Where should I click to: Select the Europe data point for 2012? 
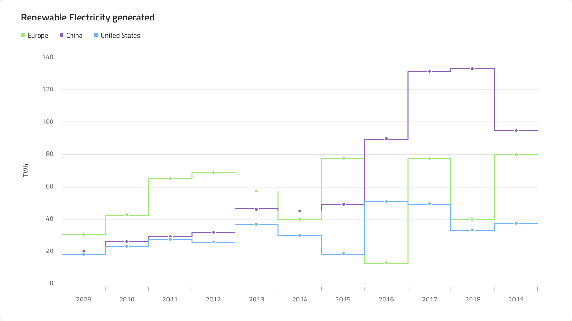coord(214,173)
